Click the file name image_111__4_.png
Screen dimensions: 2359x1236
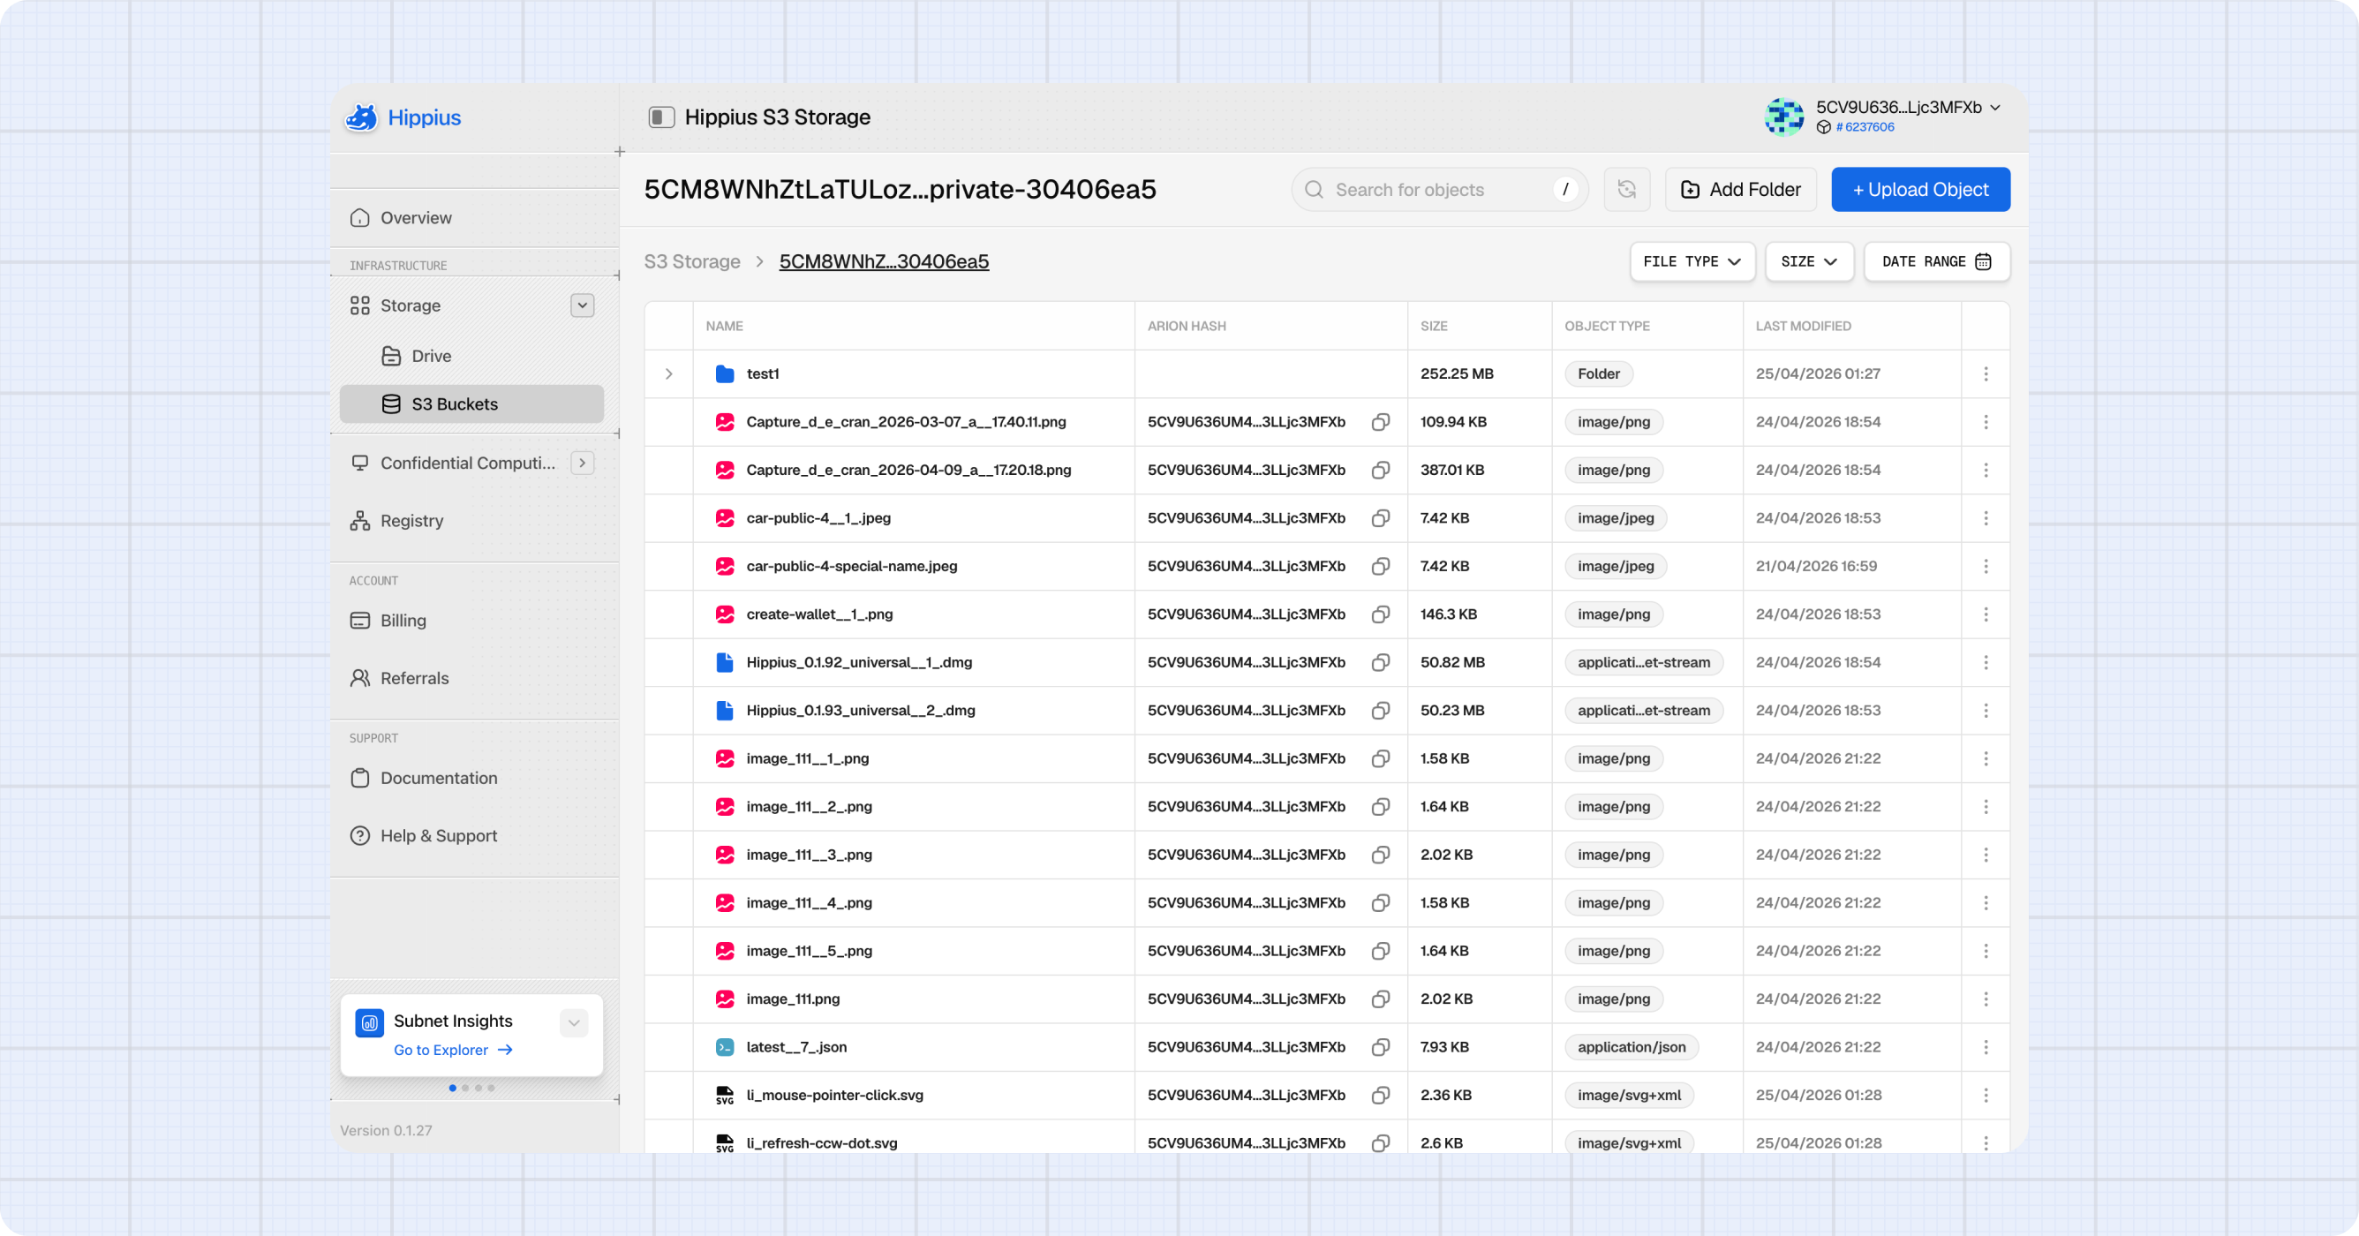click(x=809, y=903)
